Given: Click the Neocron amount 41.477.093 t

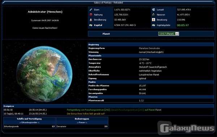Looking at the screenshot, I should pos(183,15).
